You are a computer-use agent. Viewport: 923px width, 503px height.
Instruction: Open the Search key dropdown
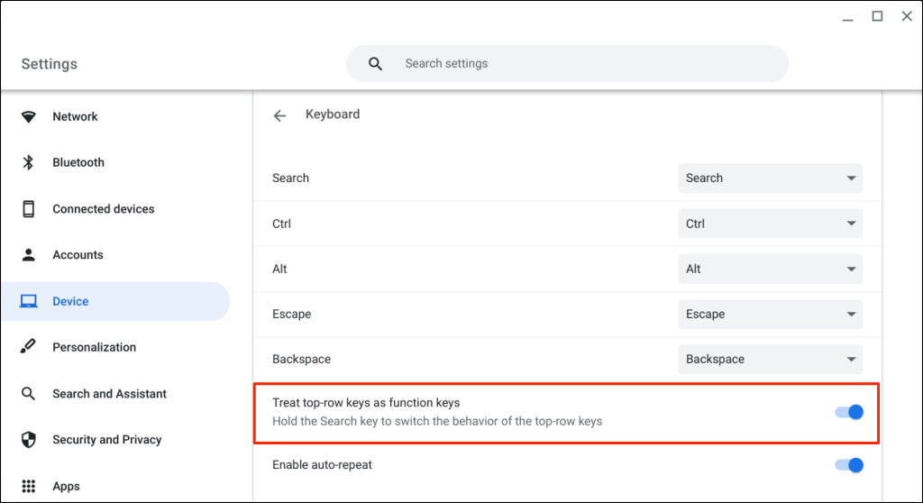(x=770, y=178)
